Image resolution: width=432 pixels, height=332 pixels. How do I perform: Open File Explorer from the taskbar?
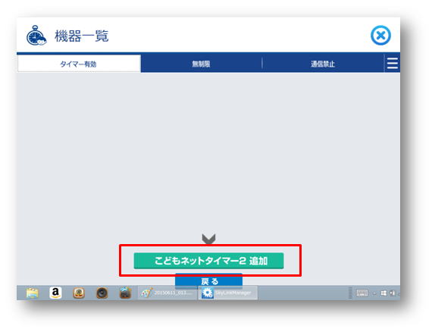[x=33, y=293]
